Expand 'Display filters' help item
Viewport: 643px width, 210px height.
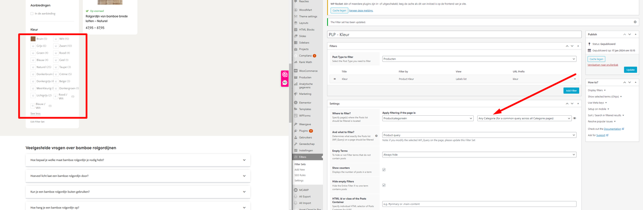[597, 90]
